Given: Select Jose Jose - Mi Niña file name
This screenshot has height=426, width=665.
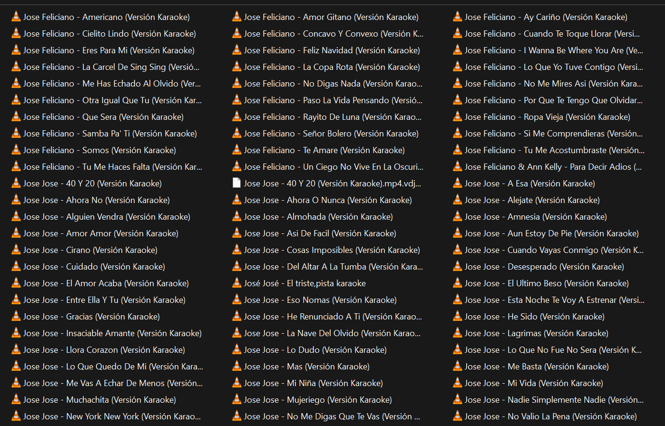Looking at the screenshot, I should click(313, 383).
